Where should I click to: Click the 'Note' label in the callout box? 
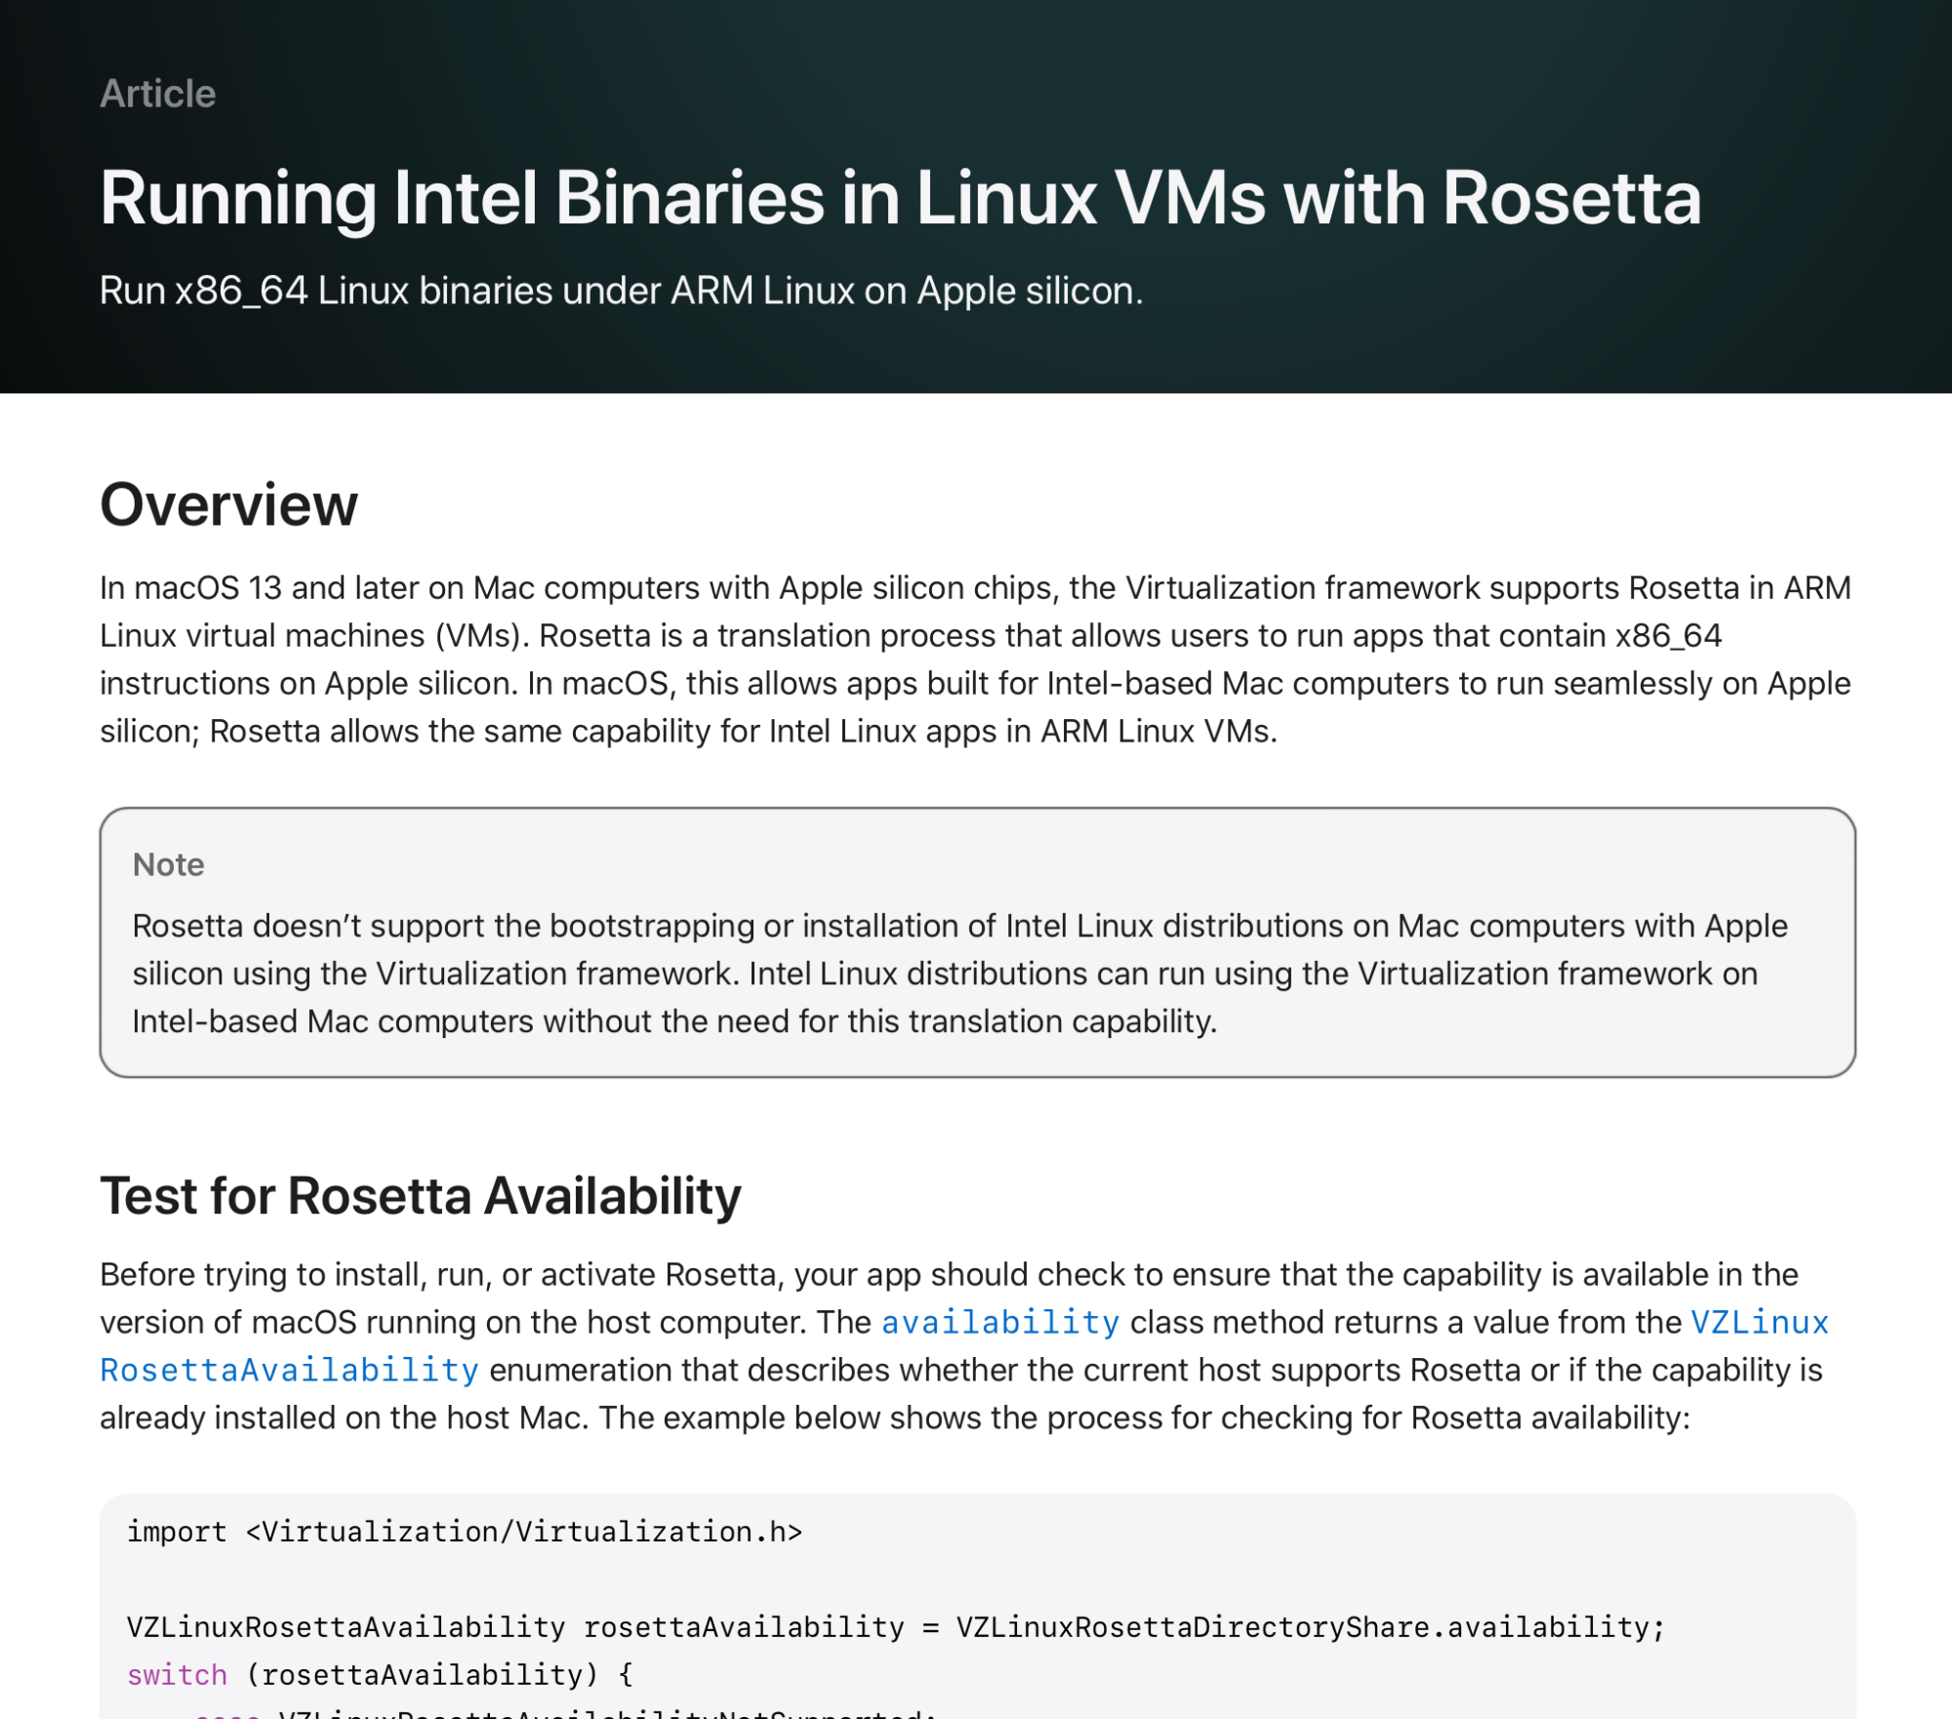tap(168, 864)
